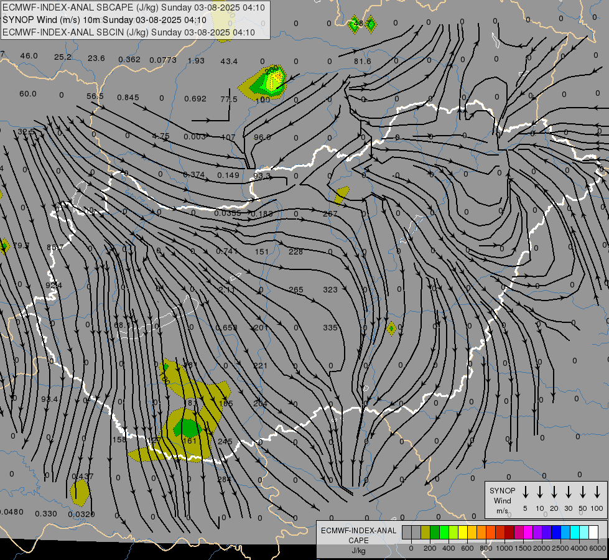Select the SYNOP Wind 10m title line
This screenshot has width=609, height=560.
[104, 20]
